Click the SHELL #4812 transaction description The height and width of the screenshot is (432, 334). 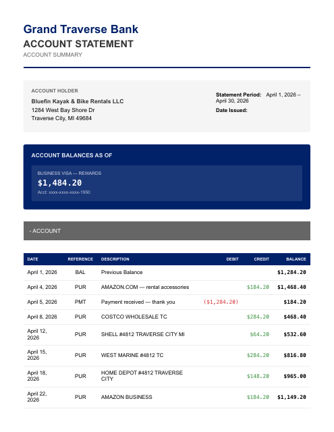(x=142, y=334)
